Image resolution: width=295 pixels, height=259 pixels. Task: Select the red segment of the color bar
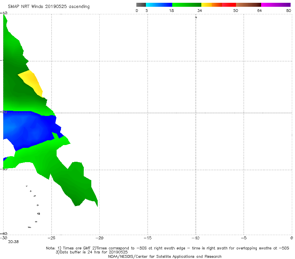pos(229,5)
